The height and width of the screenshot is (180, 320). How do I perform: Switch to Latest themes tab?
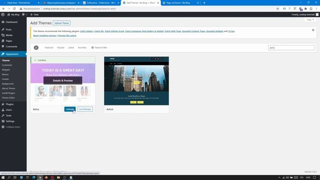tap(71, 47)
